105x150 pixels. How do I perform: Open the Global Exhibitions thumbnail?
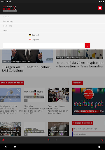[x=34, y=129]
